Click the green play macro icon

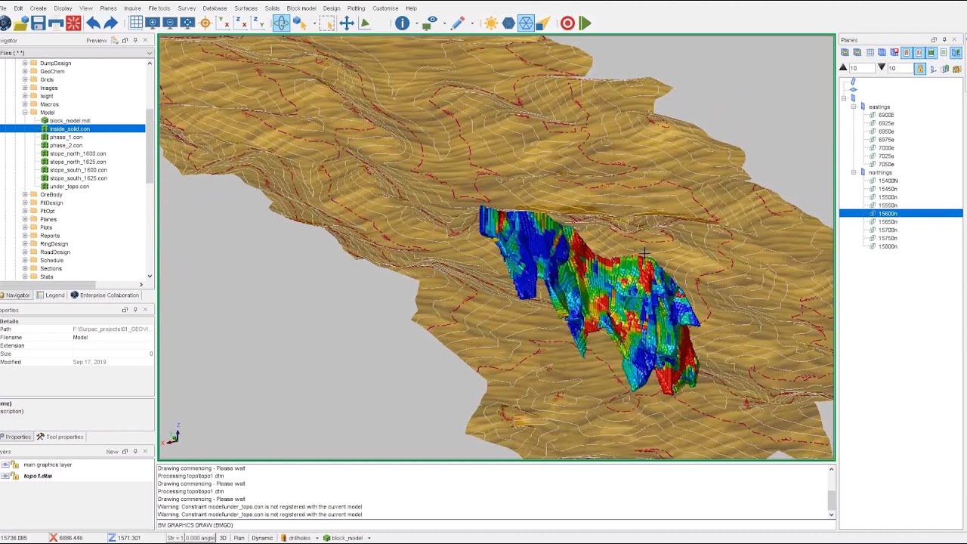pos(585,23)
